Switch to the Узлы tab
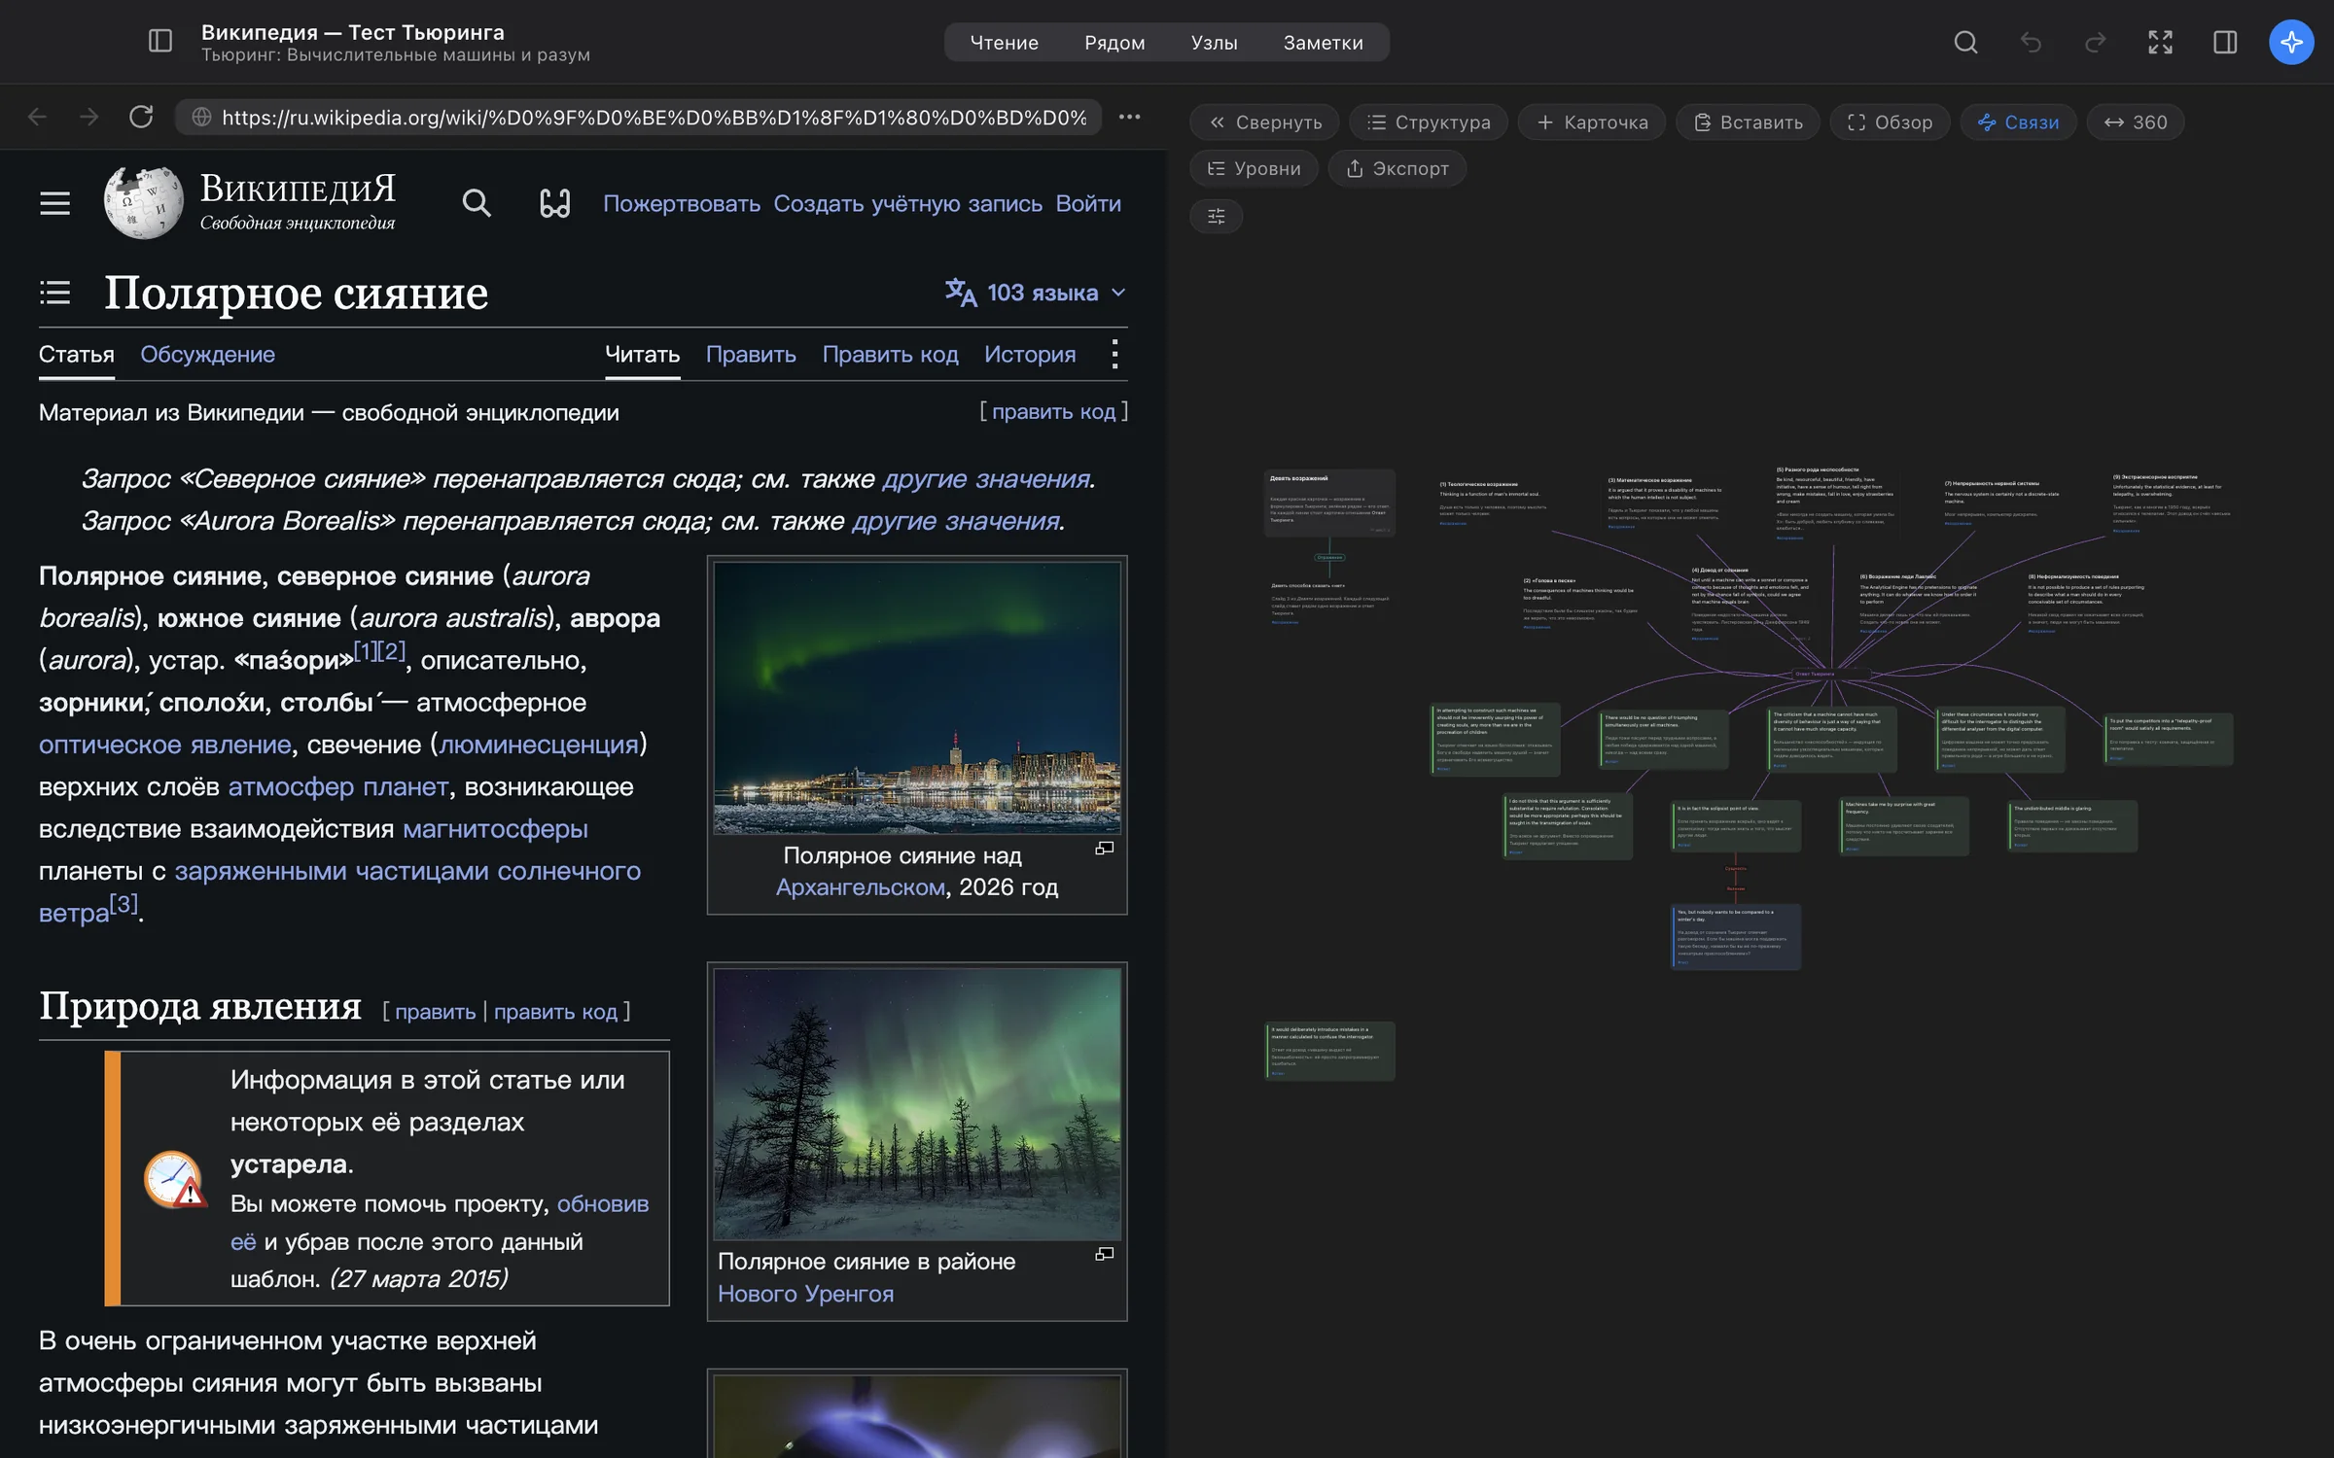This screenshot has width=2334, height=1458. pyautogui.click(x=1214, y=43)
